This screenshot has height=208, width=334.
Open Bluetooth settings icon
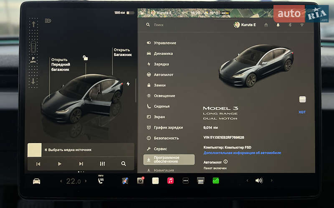point(290,25)
